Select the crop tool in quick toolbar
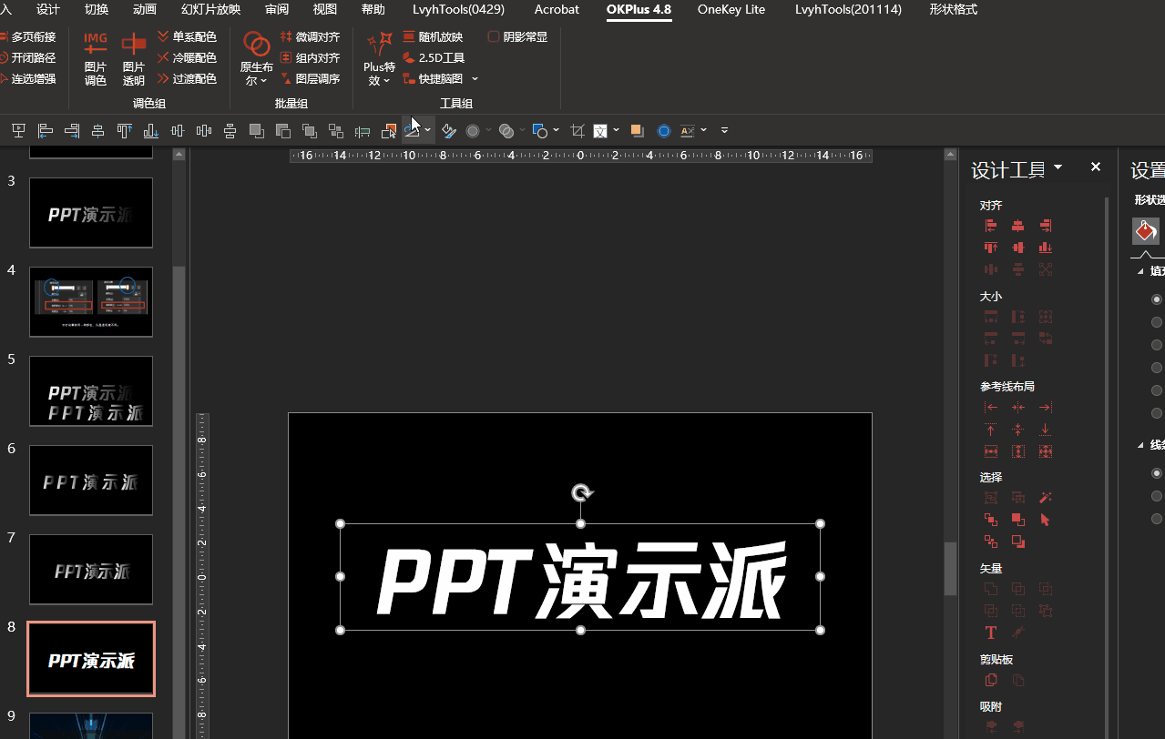The height and width of the screenshot is (739, 1165). (x=577, y=131)
